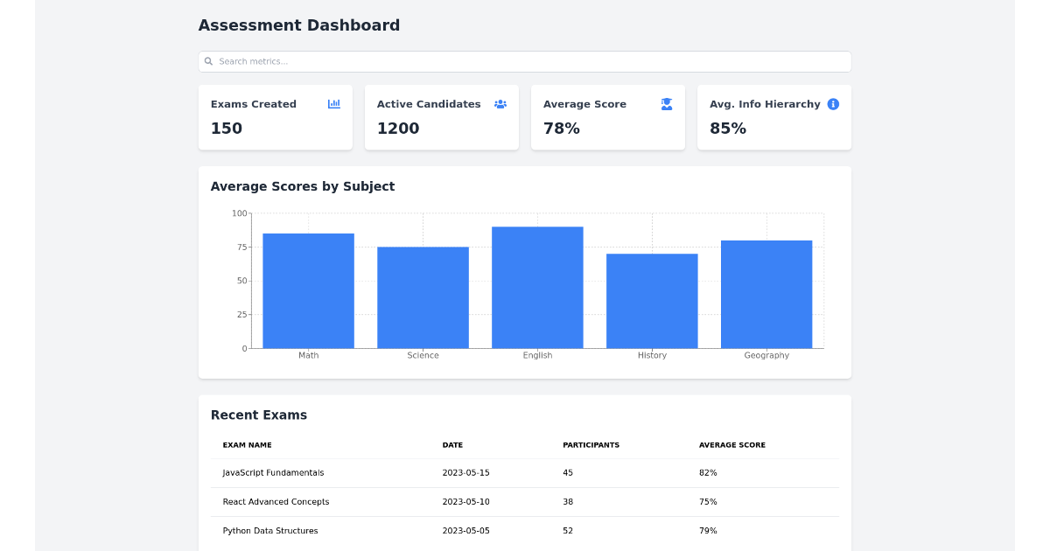Screen dimensions: 1050x551
Task: Select the Math bar in the chart
Action: pos(308,289)
